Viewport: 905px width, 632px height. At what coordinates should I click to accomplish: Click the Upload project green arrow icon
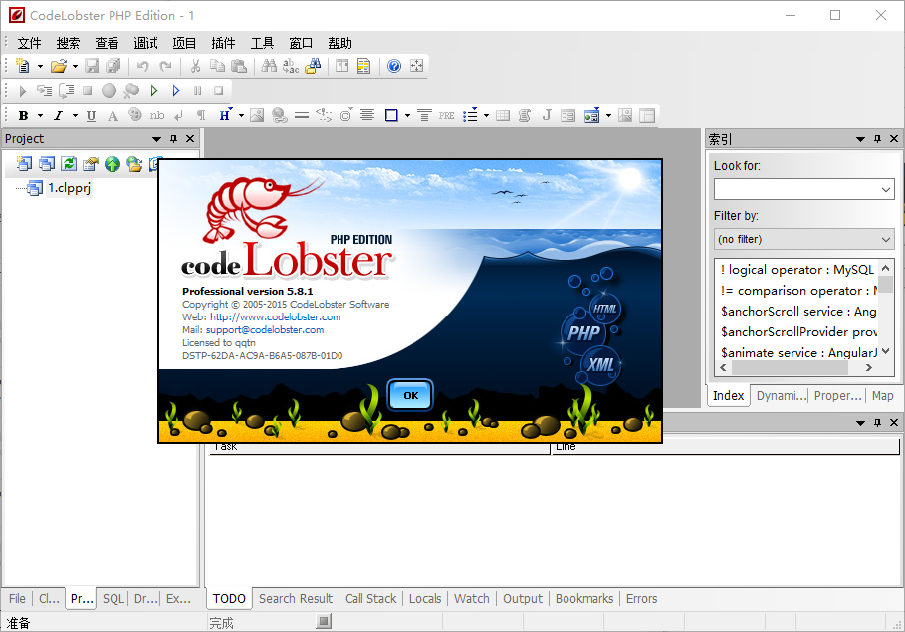coord(113,164)
